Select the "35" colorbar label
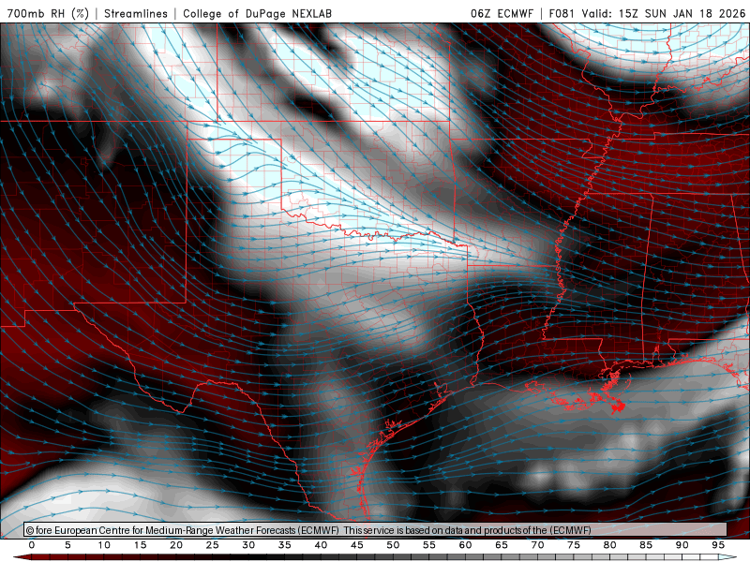 tap(285, 545)
